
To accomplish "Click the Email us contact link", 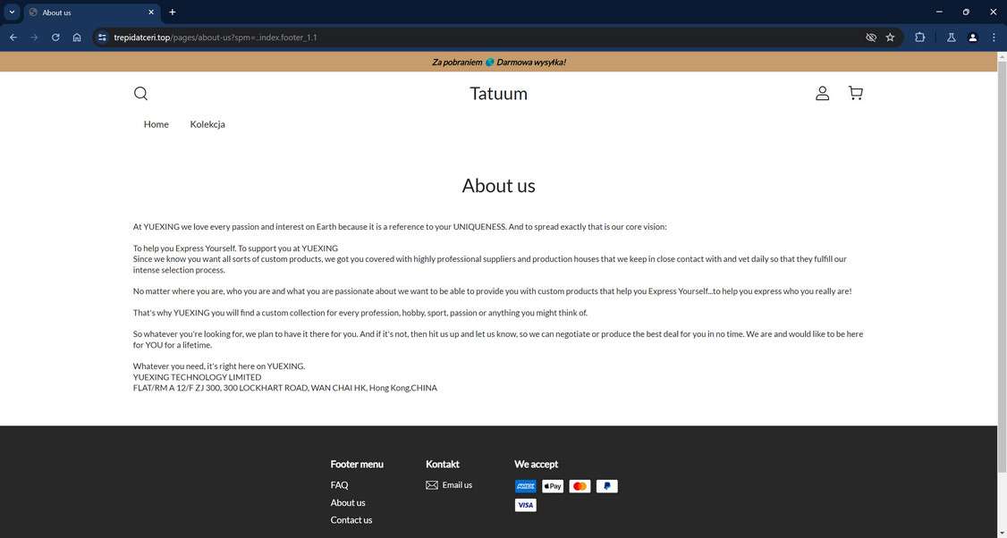I will [x=457, y=484].
